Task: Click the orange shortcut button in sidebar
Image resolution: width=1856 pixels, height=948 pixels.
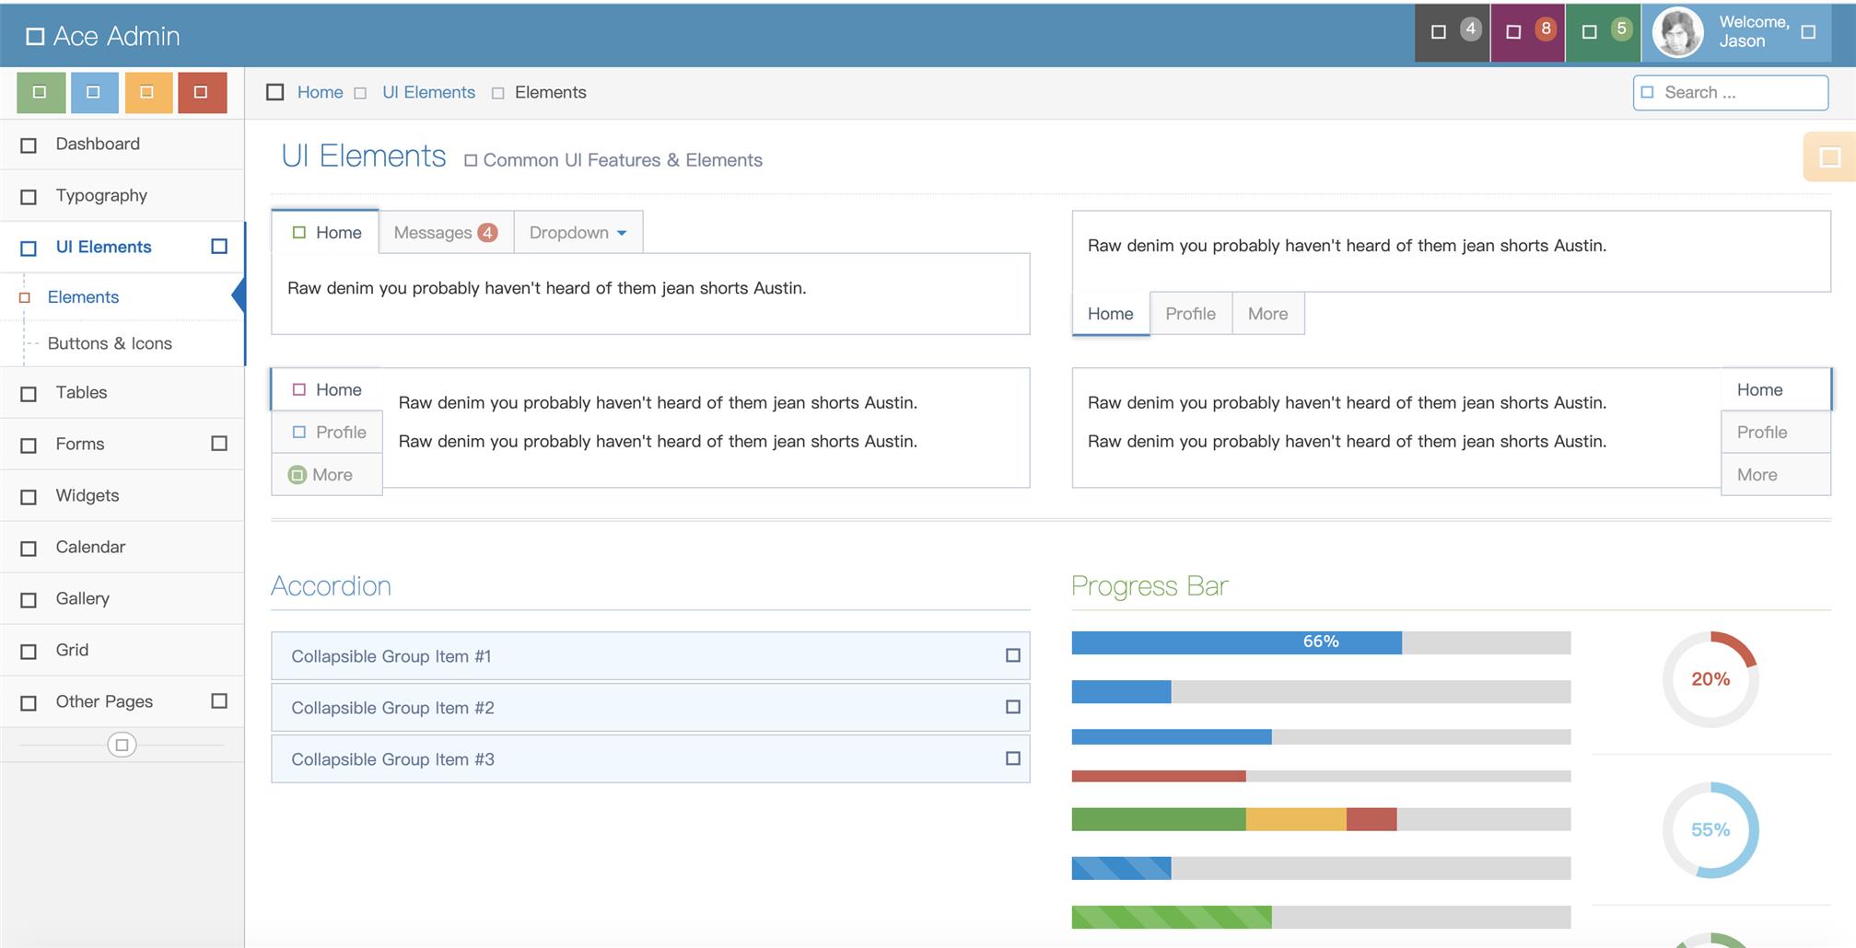Action: click(x=147, y=93)
